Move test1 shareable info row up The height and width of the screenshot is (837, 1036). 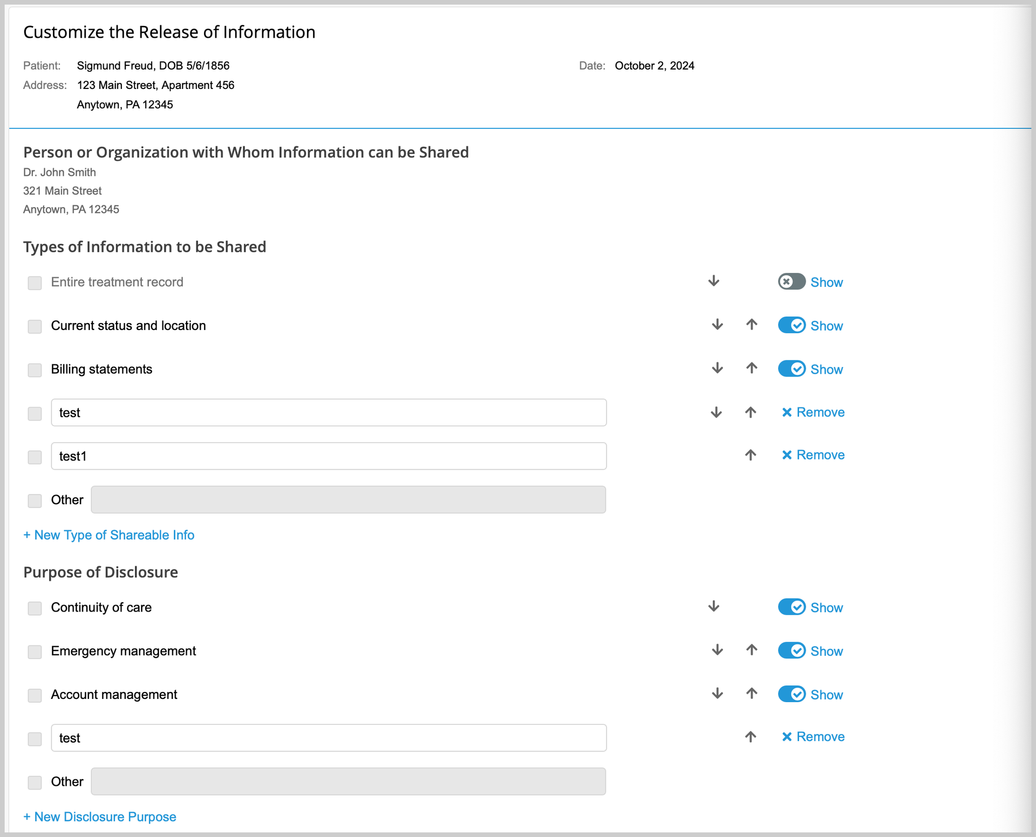pos(751,455)
